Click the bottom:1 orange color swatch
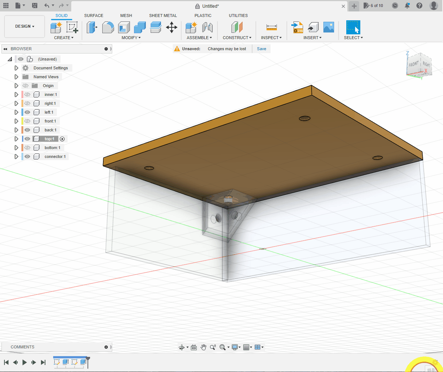This screenshot has height=372, width=443. click(23, 148)
